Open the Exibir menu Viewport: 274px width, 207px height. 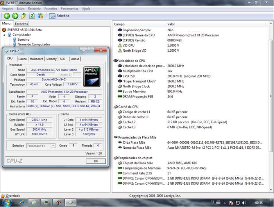pos(20,9)
